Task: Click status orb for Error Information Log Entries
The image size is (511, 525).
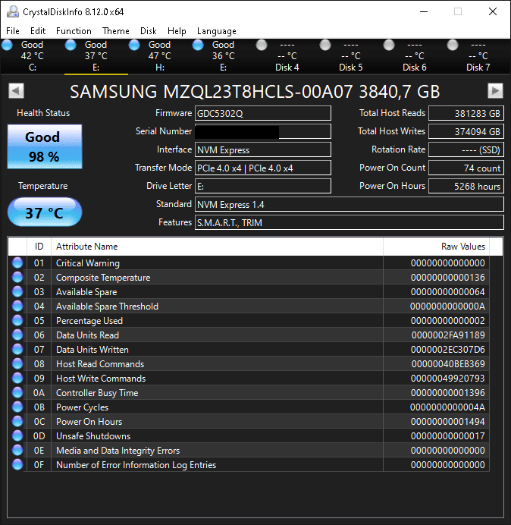Action: click(x=17, y=464)
